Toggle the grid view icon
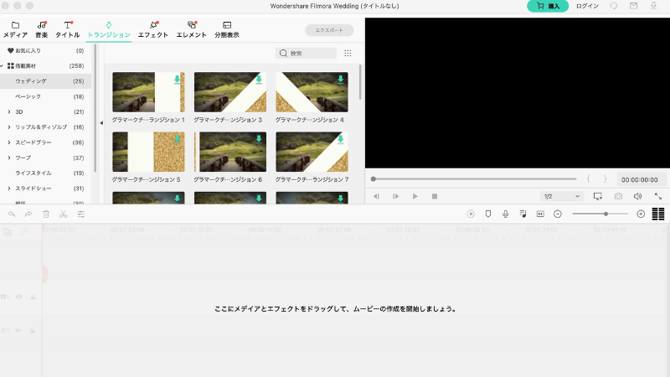Image resolution: width=670 pixels, height=377 pixels. (348, 53)
